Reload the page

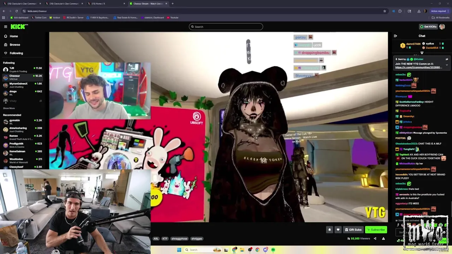[16, 11]
